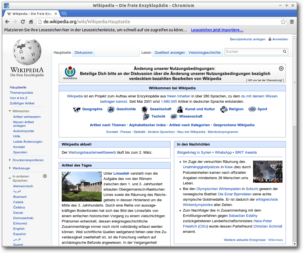Open the Limesfall article link
The width and height of the screenshot is (303, 253).
121,173
